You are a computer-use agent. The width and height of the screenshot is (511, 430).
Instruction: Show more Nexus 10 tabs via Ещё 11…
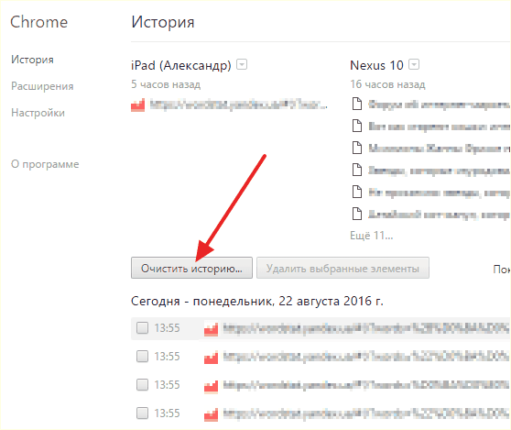[372, 236]
